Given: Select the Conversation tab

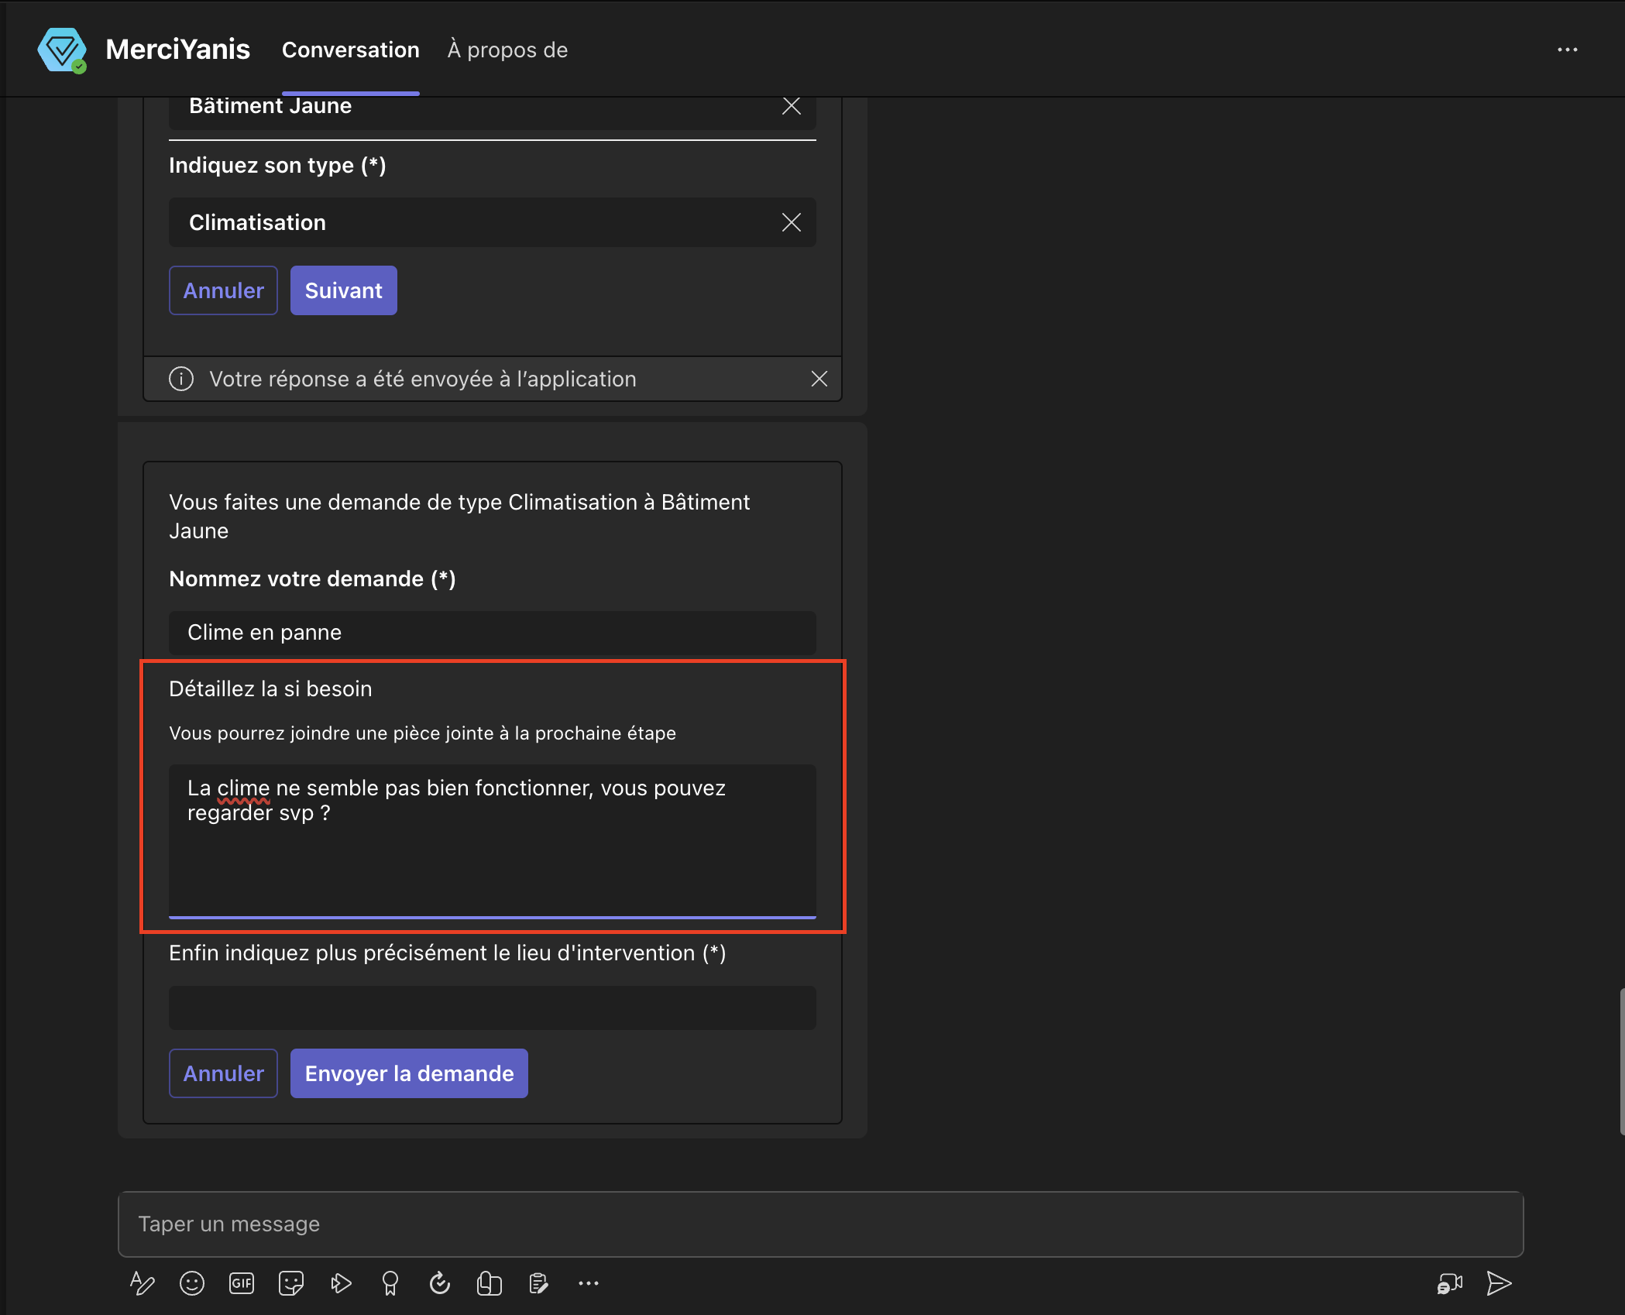Looking at the screenshot, I should coord(350,50).
